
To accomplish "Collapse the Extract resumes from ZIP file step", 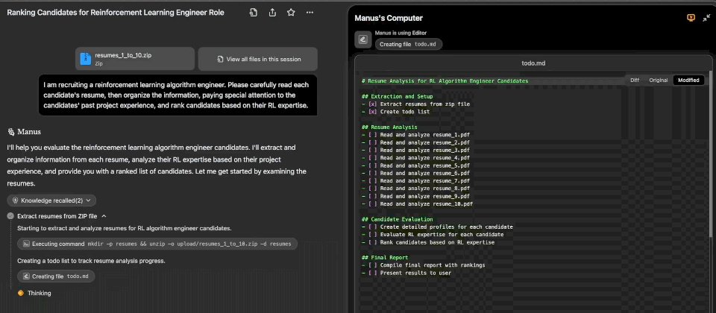I will (x=104, y=216).
